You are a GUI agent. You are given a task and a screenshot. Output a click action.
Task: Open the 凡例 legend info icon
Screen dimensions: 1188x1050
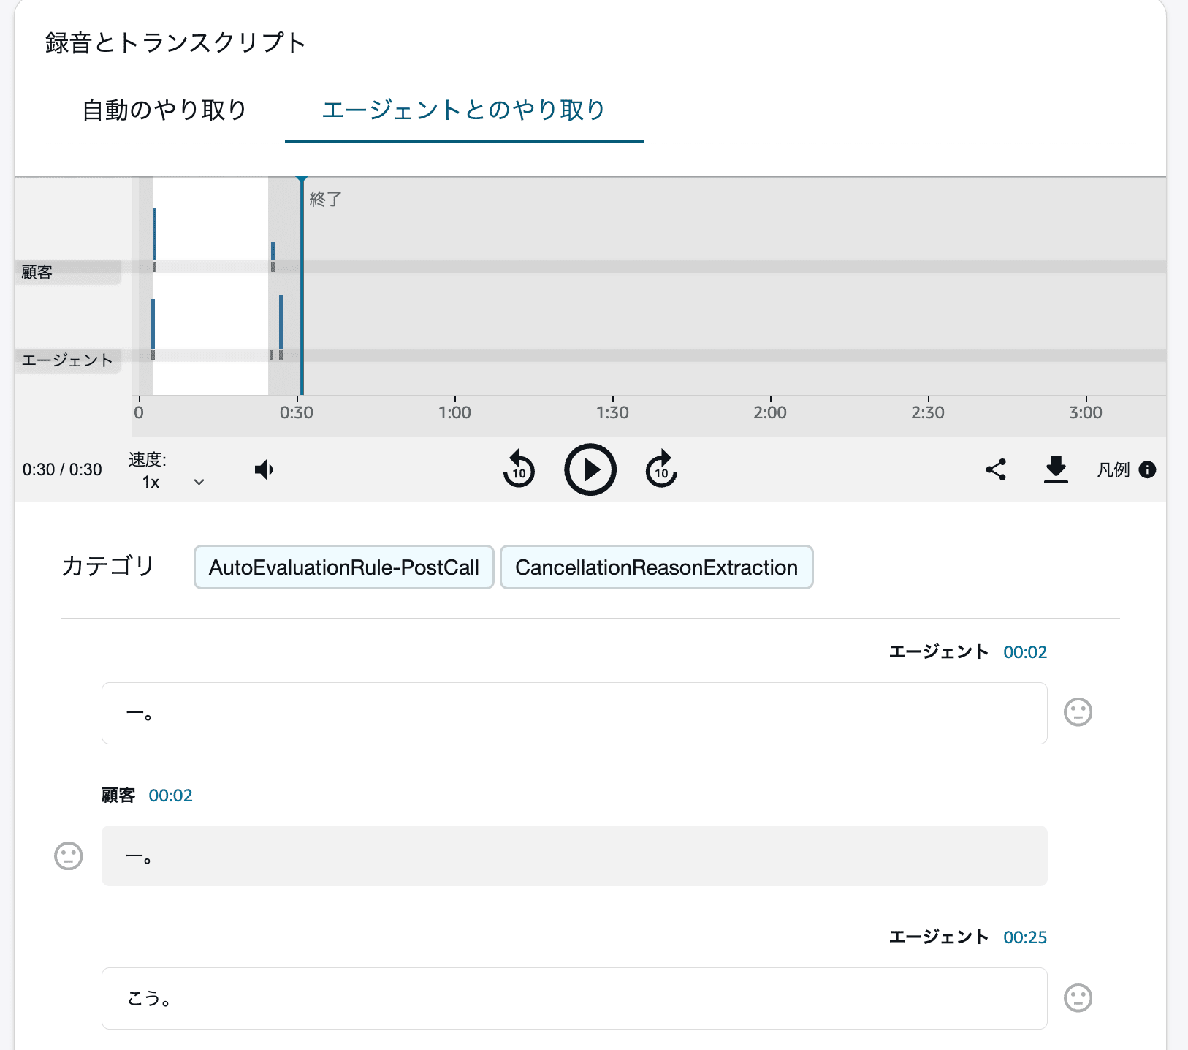[x=1147, y=469]
